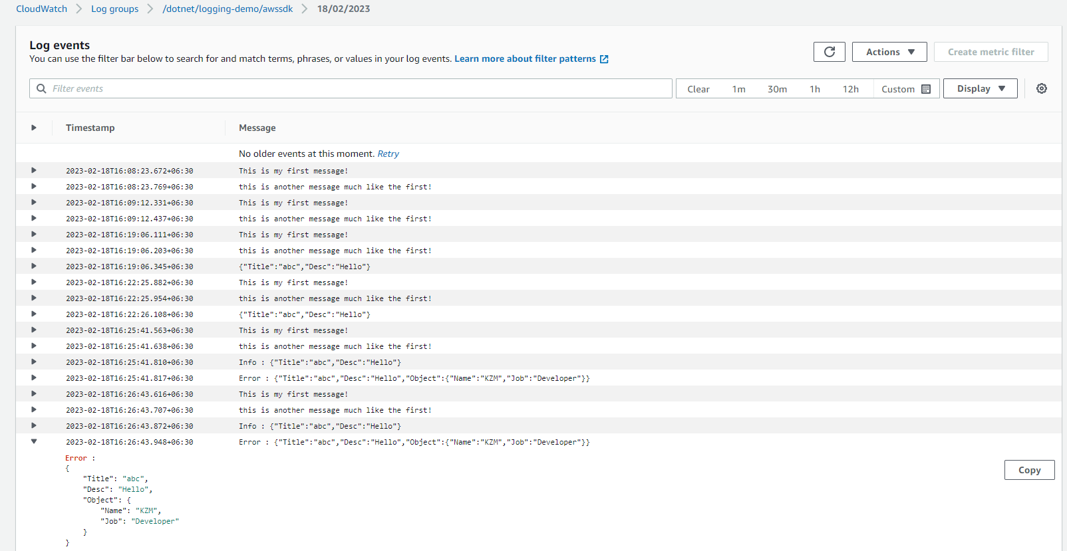This screenshot has width=1067, height=551.
Task: Select the 30m time range
Action: pyautogui.click(x=777, y=89)
